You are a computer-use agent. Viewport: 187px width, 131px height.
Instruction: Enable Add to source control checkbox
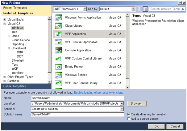coord(129,118)
